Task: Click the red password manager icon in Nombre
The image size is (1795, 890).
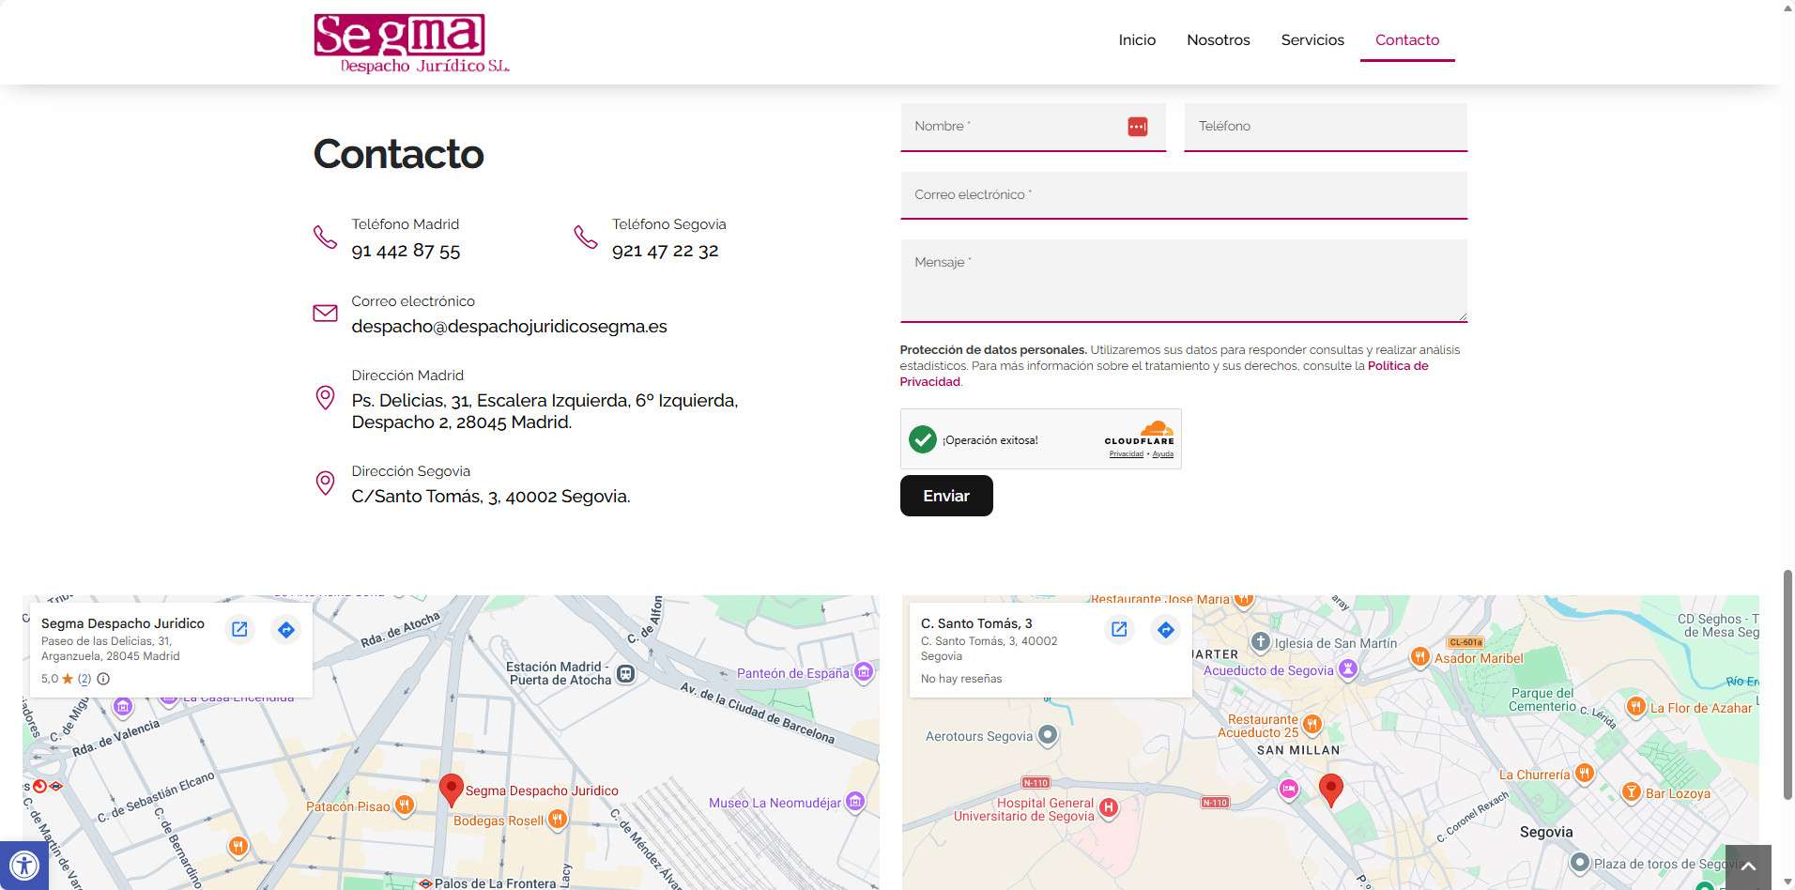Action: pyautogui.click(x=1137, y=127)
